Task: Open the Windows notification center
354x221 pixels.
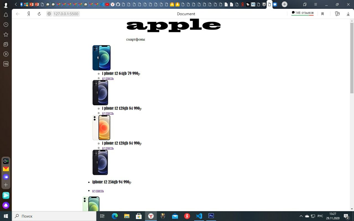Action: 346,216
